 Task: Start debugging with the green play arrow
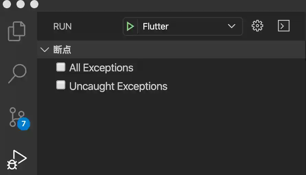click(130, 26)
